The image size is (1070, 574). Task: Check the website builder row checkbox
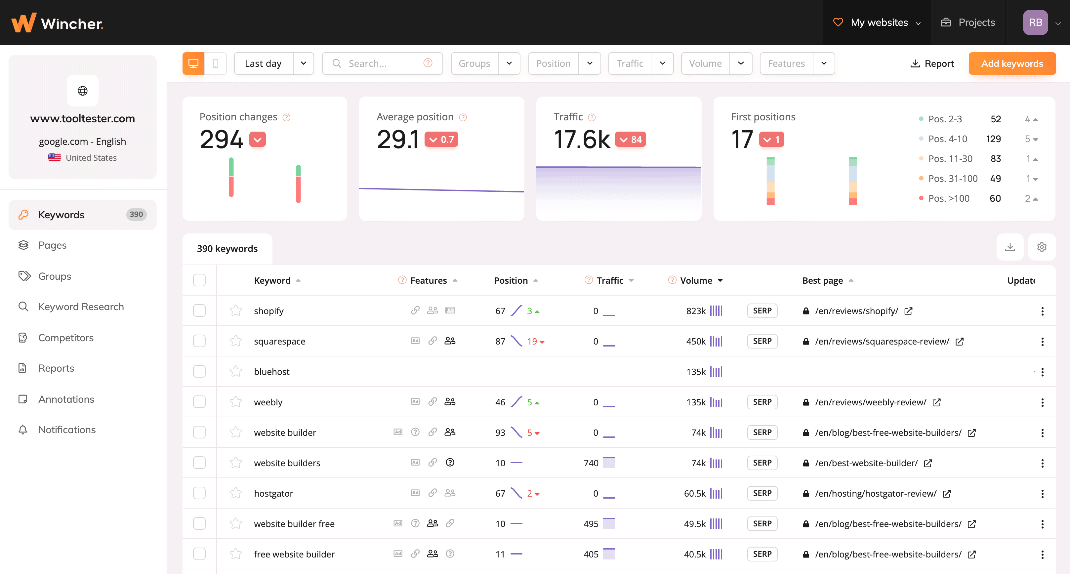coord(199,432)
